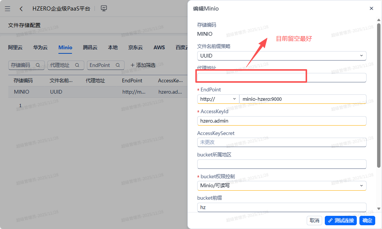The height and width of the screenshot is (229, 382).
Task: Close the 编辑Minio dialog with X
Action: coord(371,8)
